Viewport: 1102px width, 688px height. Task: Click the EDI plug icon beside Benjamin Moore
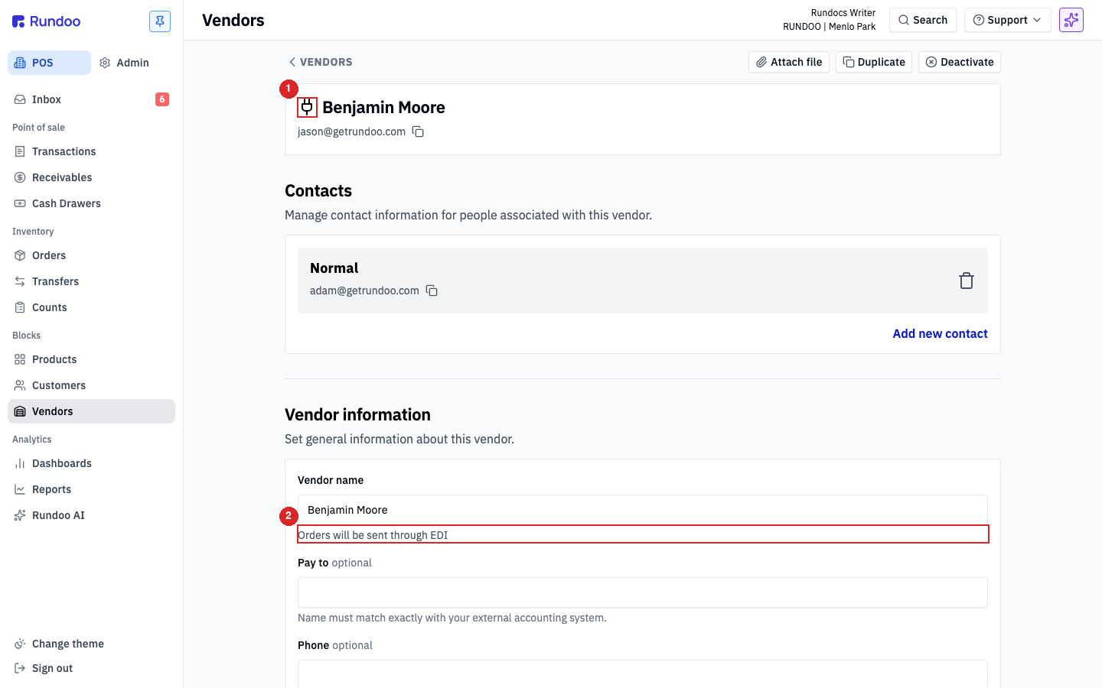pyautogui.click(x=307, y=107)
